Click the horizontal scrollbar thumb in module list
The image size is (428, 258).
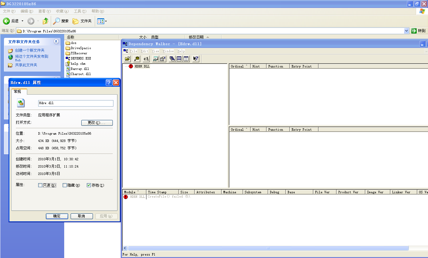point(268,248)
